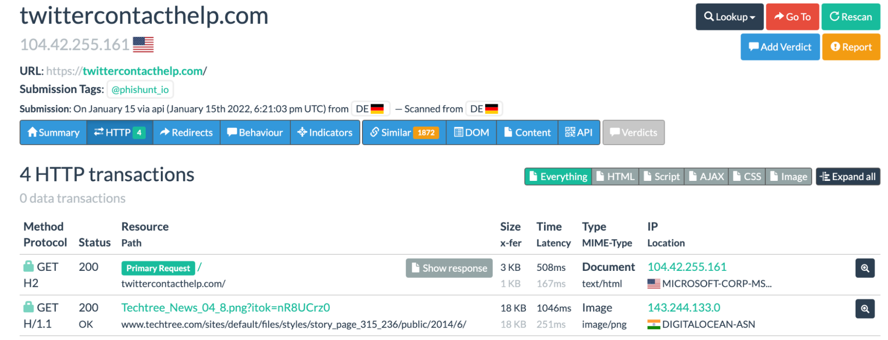Switch to the Summary tab
The height and width of the screenshot is (340, 888).
pos(53,133)
